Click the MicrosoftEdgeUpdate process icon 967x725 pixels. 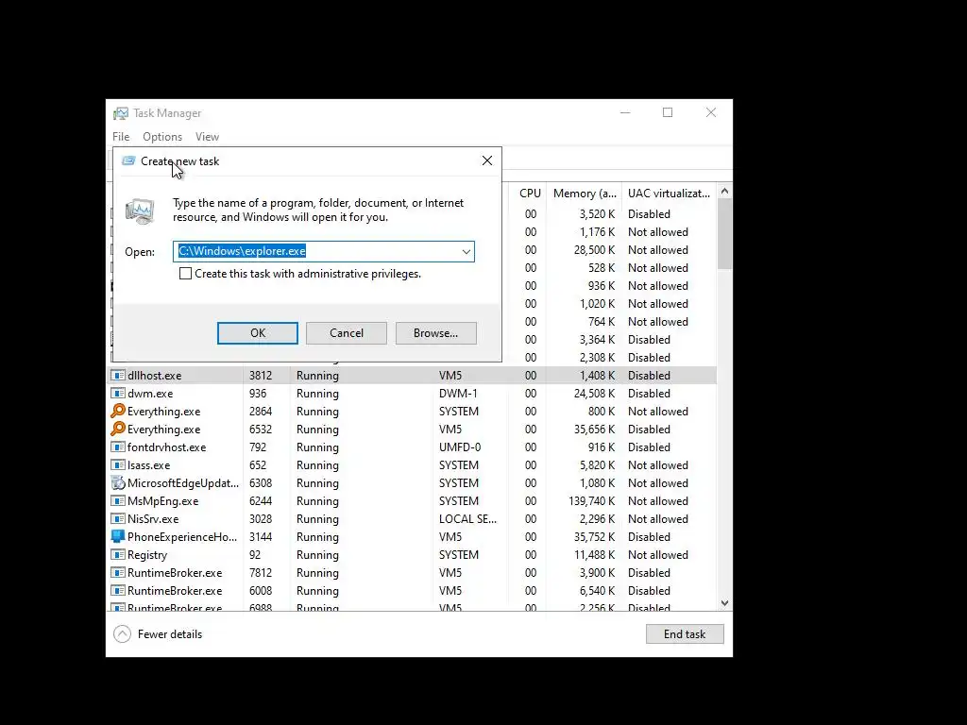[118, 482]
